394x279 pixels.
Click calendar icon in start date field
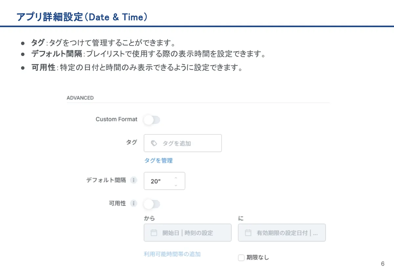pyautogui.click(x=154, y=233)
